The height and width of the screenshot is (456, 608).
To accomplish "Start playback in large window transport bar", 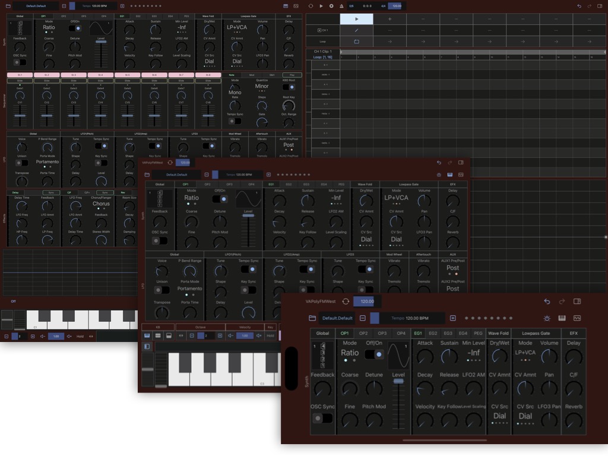I will pos(321,6).
